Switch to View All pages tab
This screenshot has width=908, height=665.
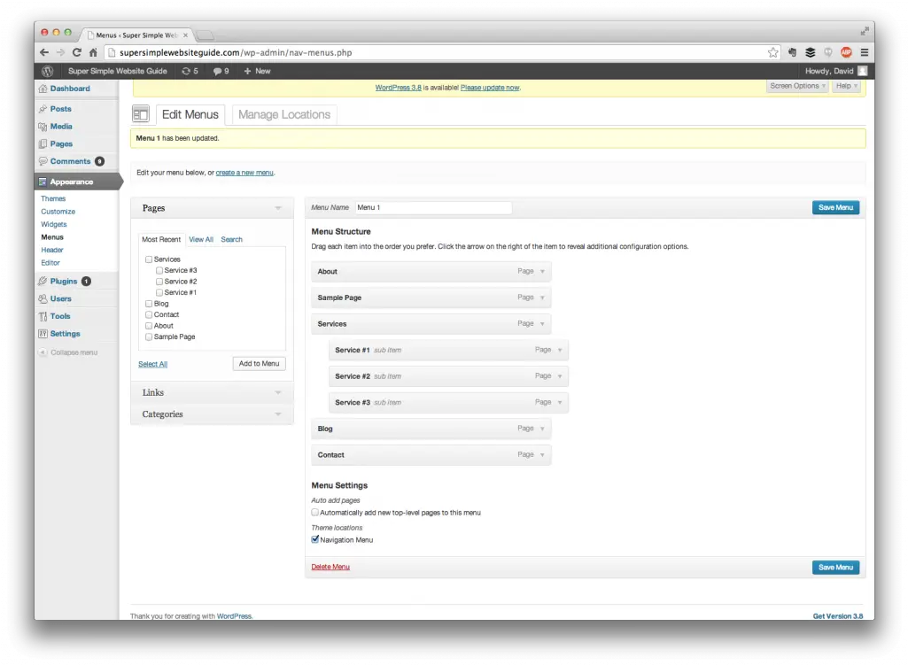tap(201, 240)
